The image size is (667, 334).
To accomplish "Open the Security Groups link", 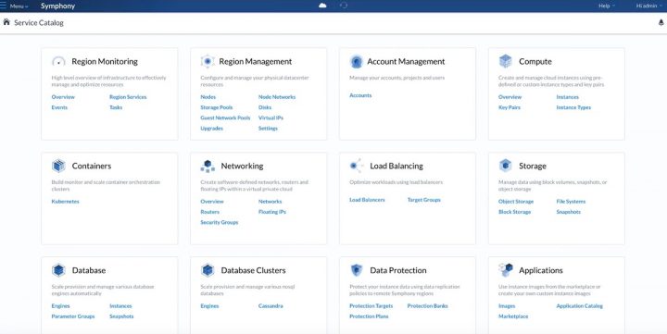I will 219,222.
